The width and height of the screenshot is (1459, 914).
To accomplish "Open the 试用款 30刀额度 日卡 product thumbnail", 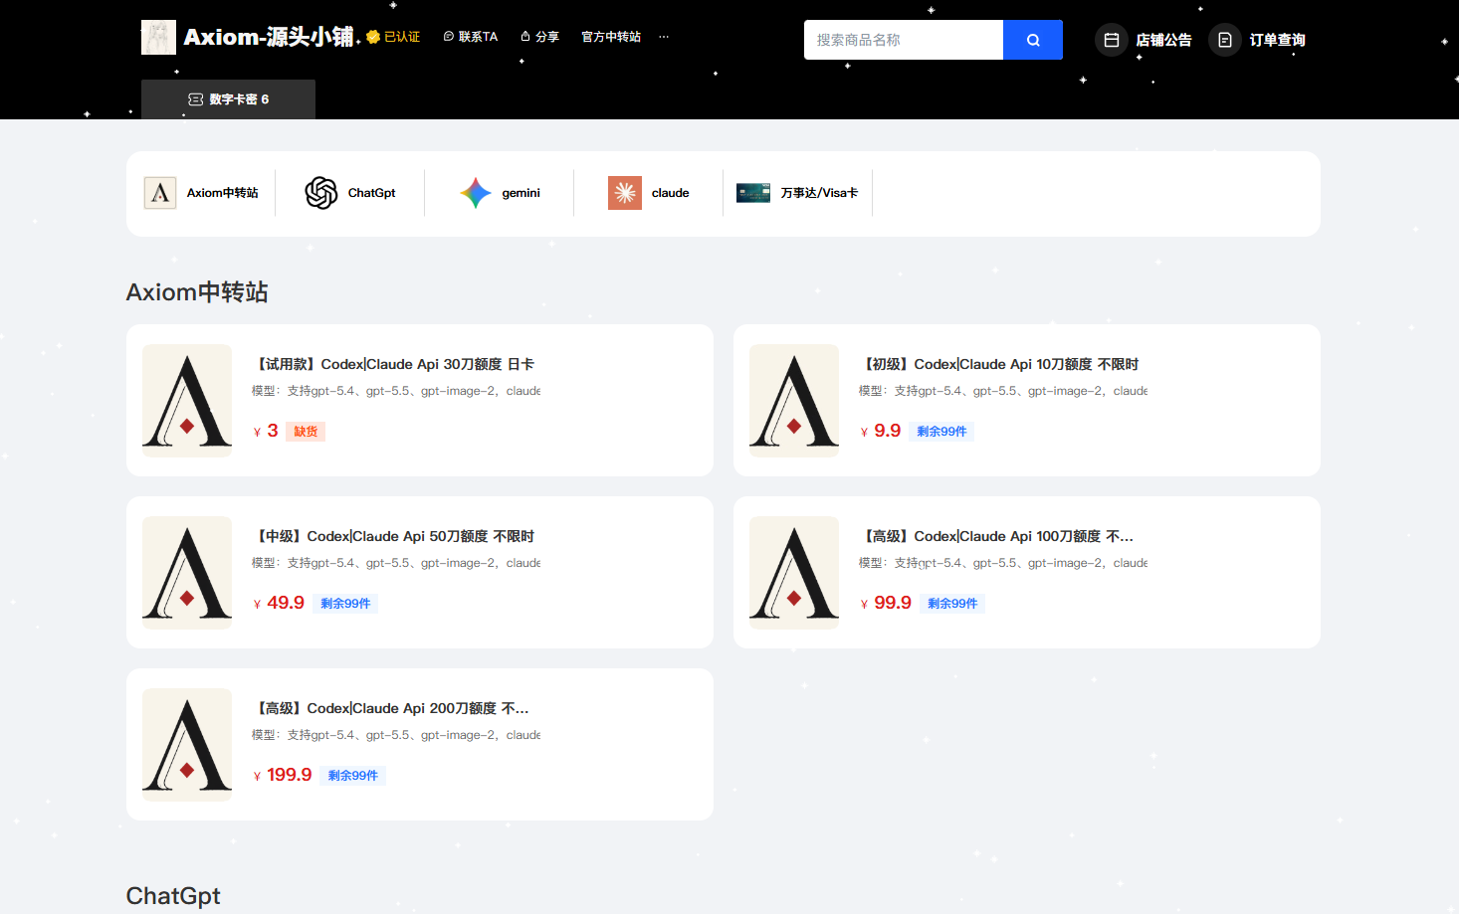I will click(187, 401).
